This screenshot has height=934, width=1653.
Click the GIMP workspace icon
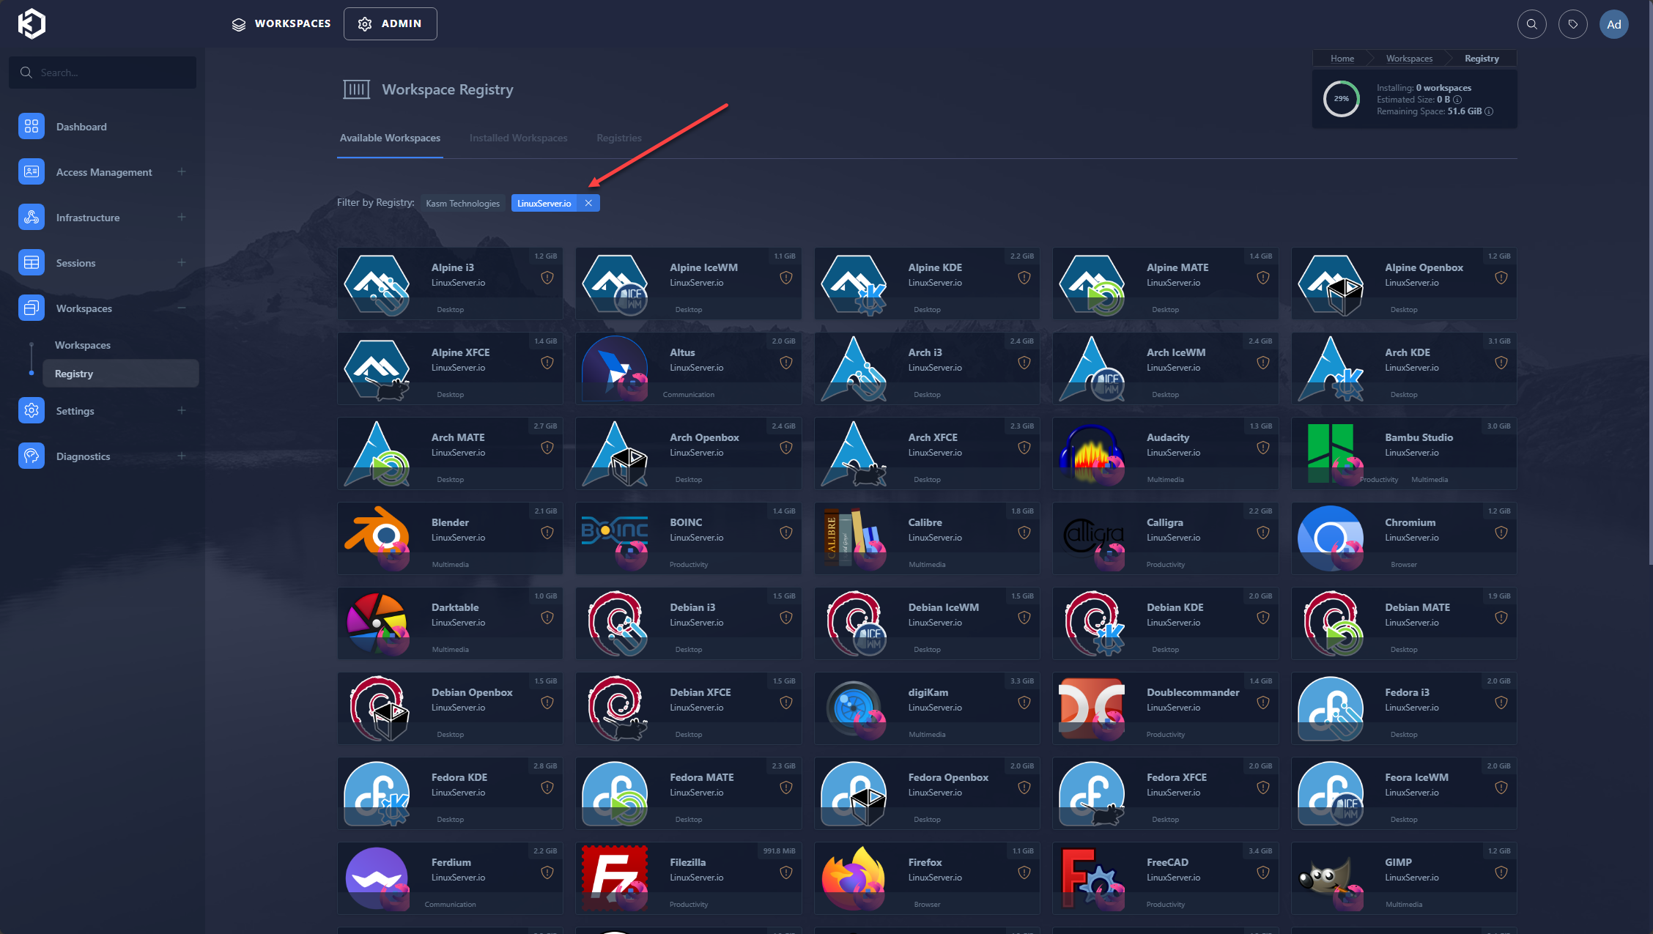coord(1331,877)
